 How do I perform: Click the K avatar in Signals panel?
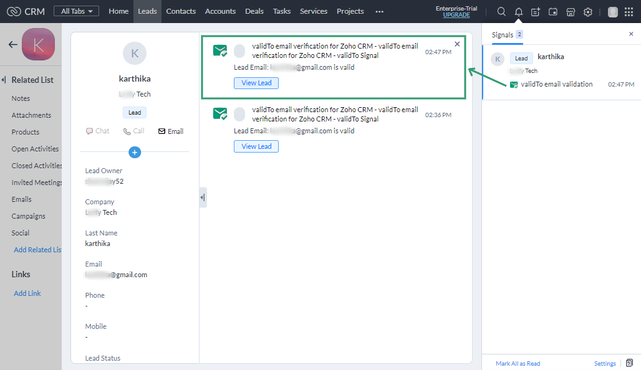498,59
